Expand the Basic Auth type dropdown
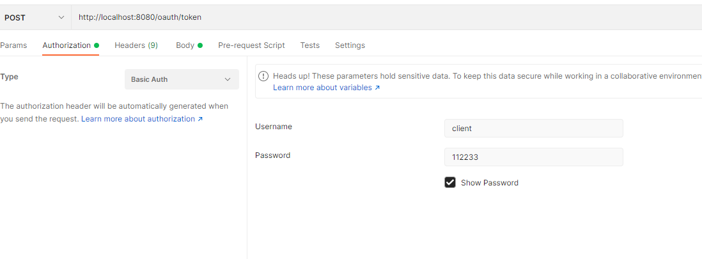This screenshot has height=259, width=702. 182,79
